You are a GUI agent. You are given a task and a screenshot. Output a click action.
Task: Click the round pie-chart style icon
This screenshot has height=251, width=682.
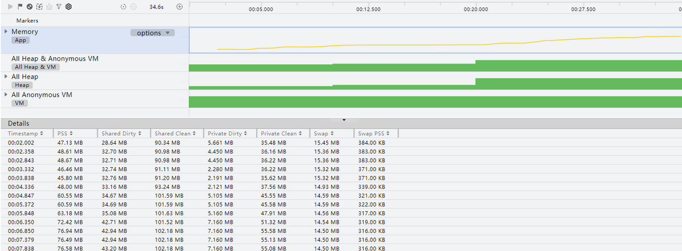click(29, 7)
